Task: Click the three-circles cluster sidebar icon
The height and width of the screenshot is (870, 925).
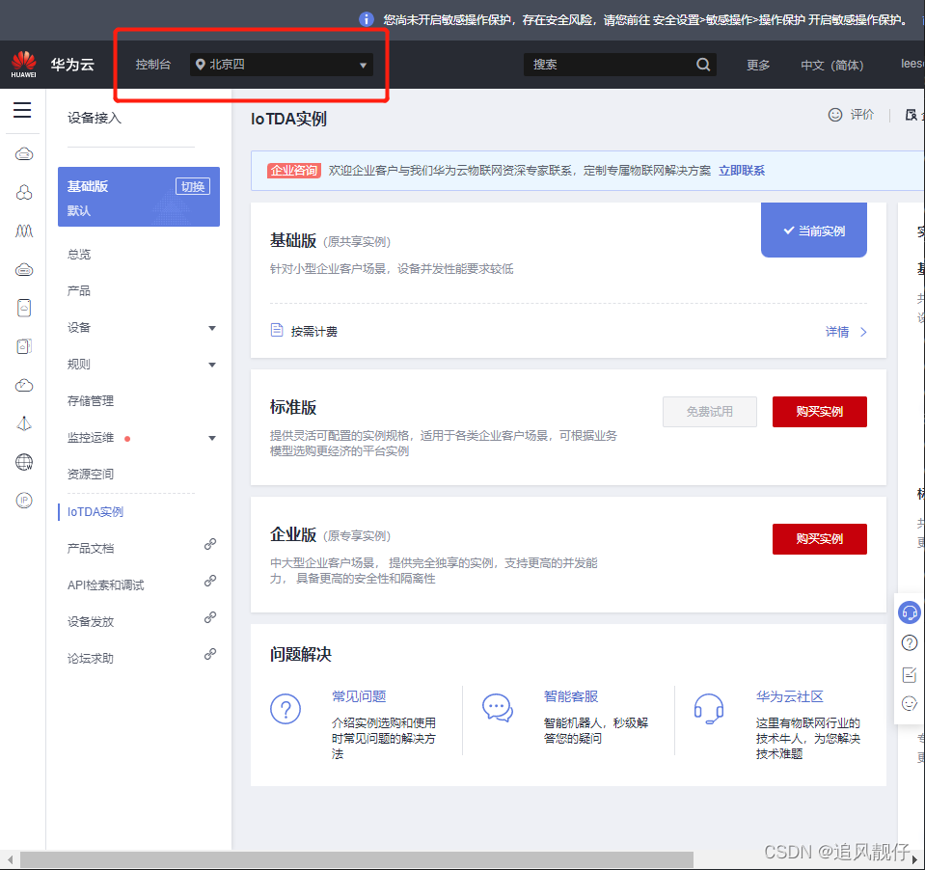Action: point(23,192)
